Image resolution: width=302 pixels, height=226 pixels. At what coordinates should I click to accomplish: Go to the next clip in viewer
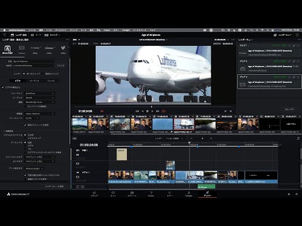click(x=230, y=111)
